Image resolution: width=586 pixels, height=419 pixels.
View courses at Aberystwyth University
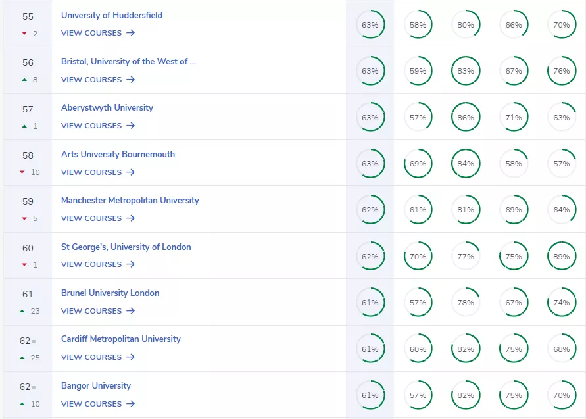[x=91, y=126]
